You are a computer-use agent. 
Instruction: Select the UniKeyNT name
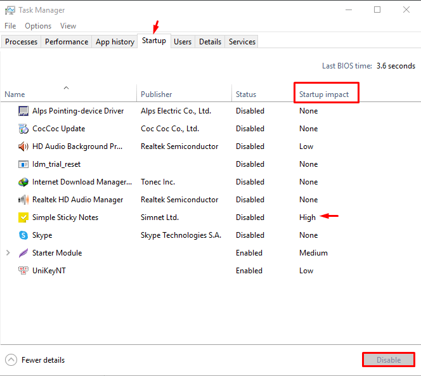(49, 271)
